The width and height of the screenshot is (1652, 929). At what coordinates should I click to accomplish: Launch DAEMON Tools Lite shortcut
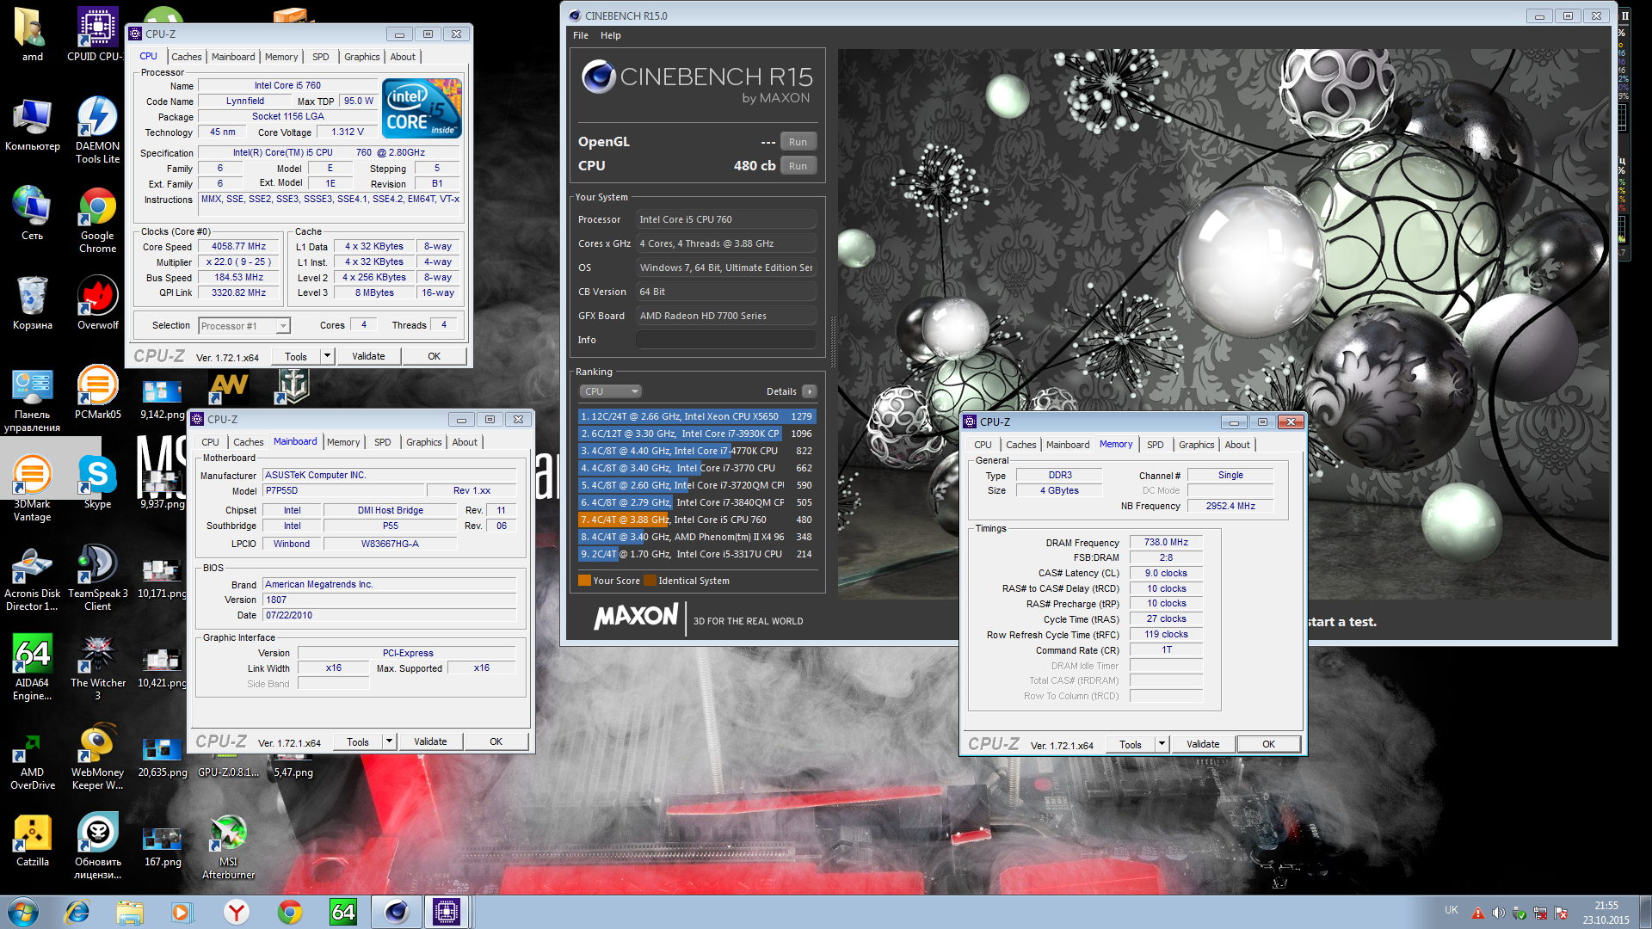tap(97, 131)
